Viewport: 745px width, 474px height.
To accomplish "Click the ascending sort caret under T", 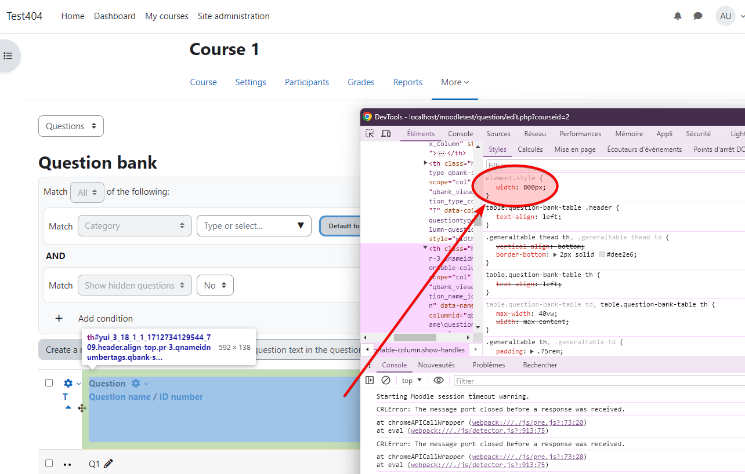I will (x=68, y=407).
